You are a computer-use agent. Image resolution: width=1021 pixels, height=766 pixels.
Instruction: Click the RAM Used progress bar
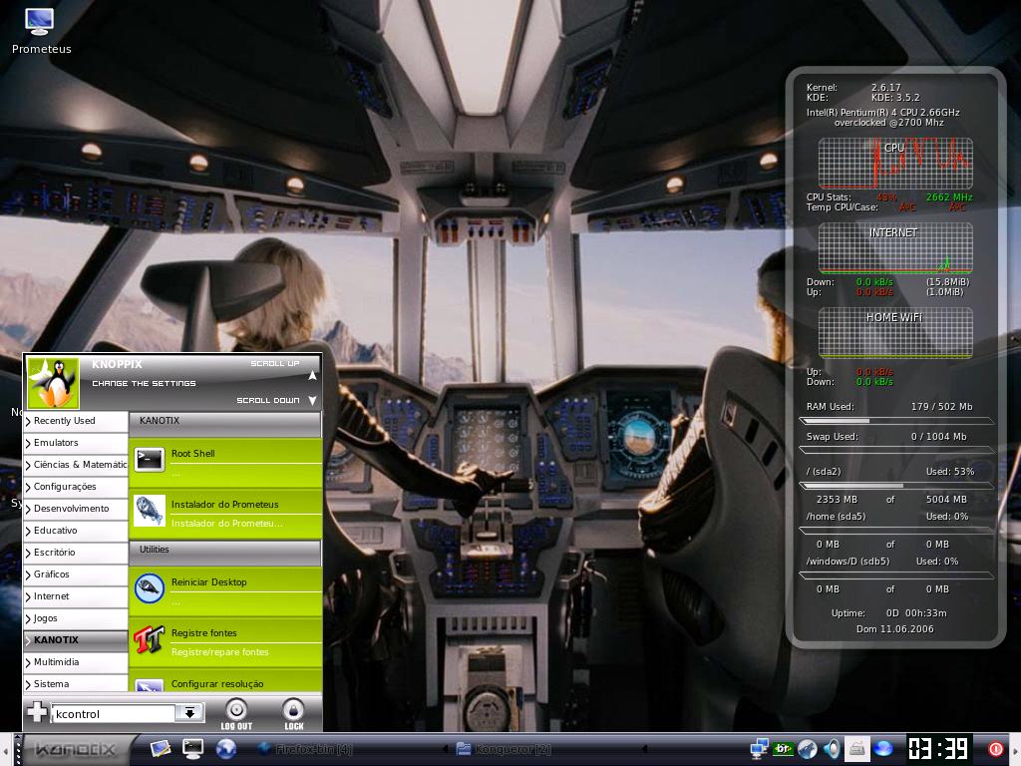896,421
